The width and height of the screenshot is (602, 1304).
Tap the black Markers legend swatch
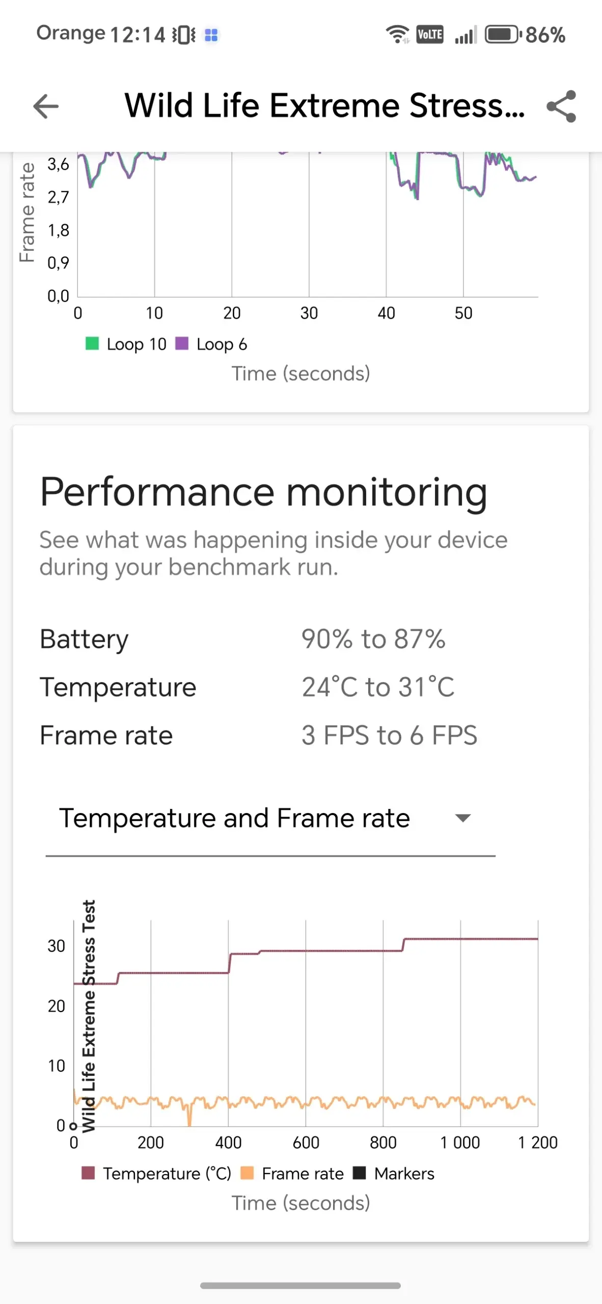pos(360,1173)
